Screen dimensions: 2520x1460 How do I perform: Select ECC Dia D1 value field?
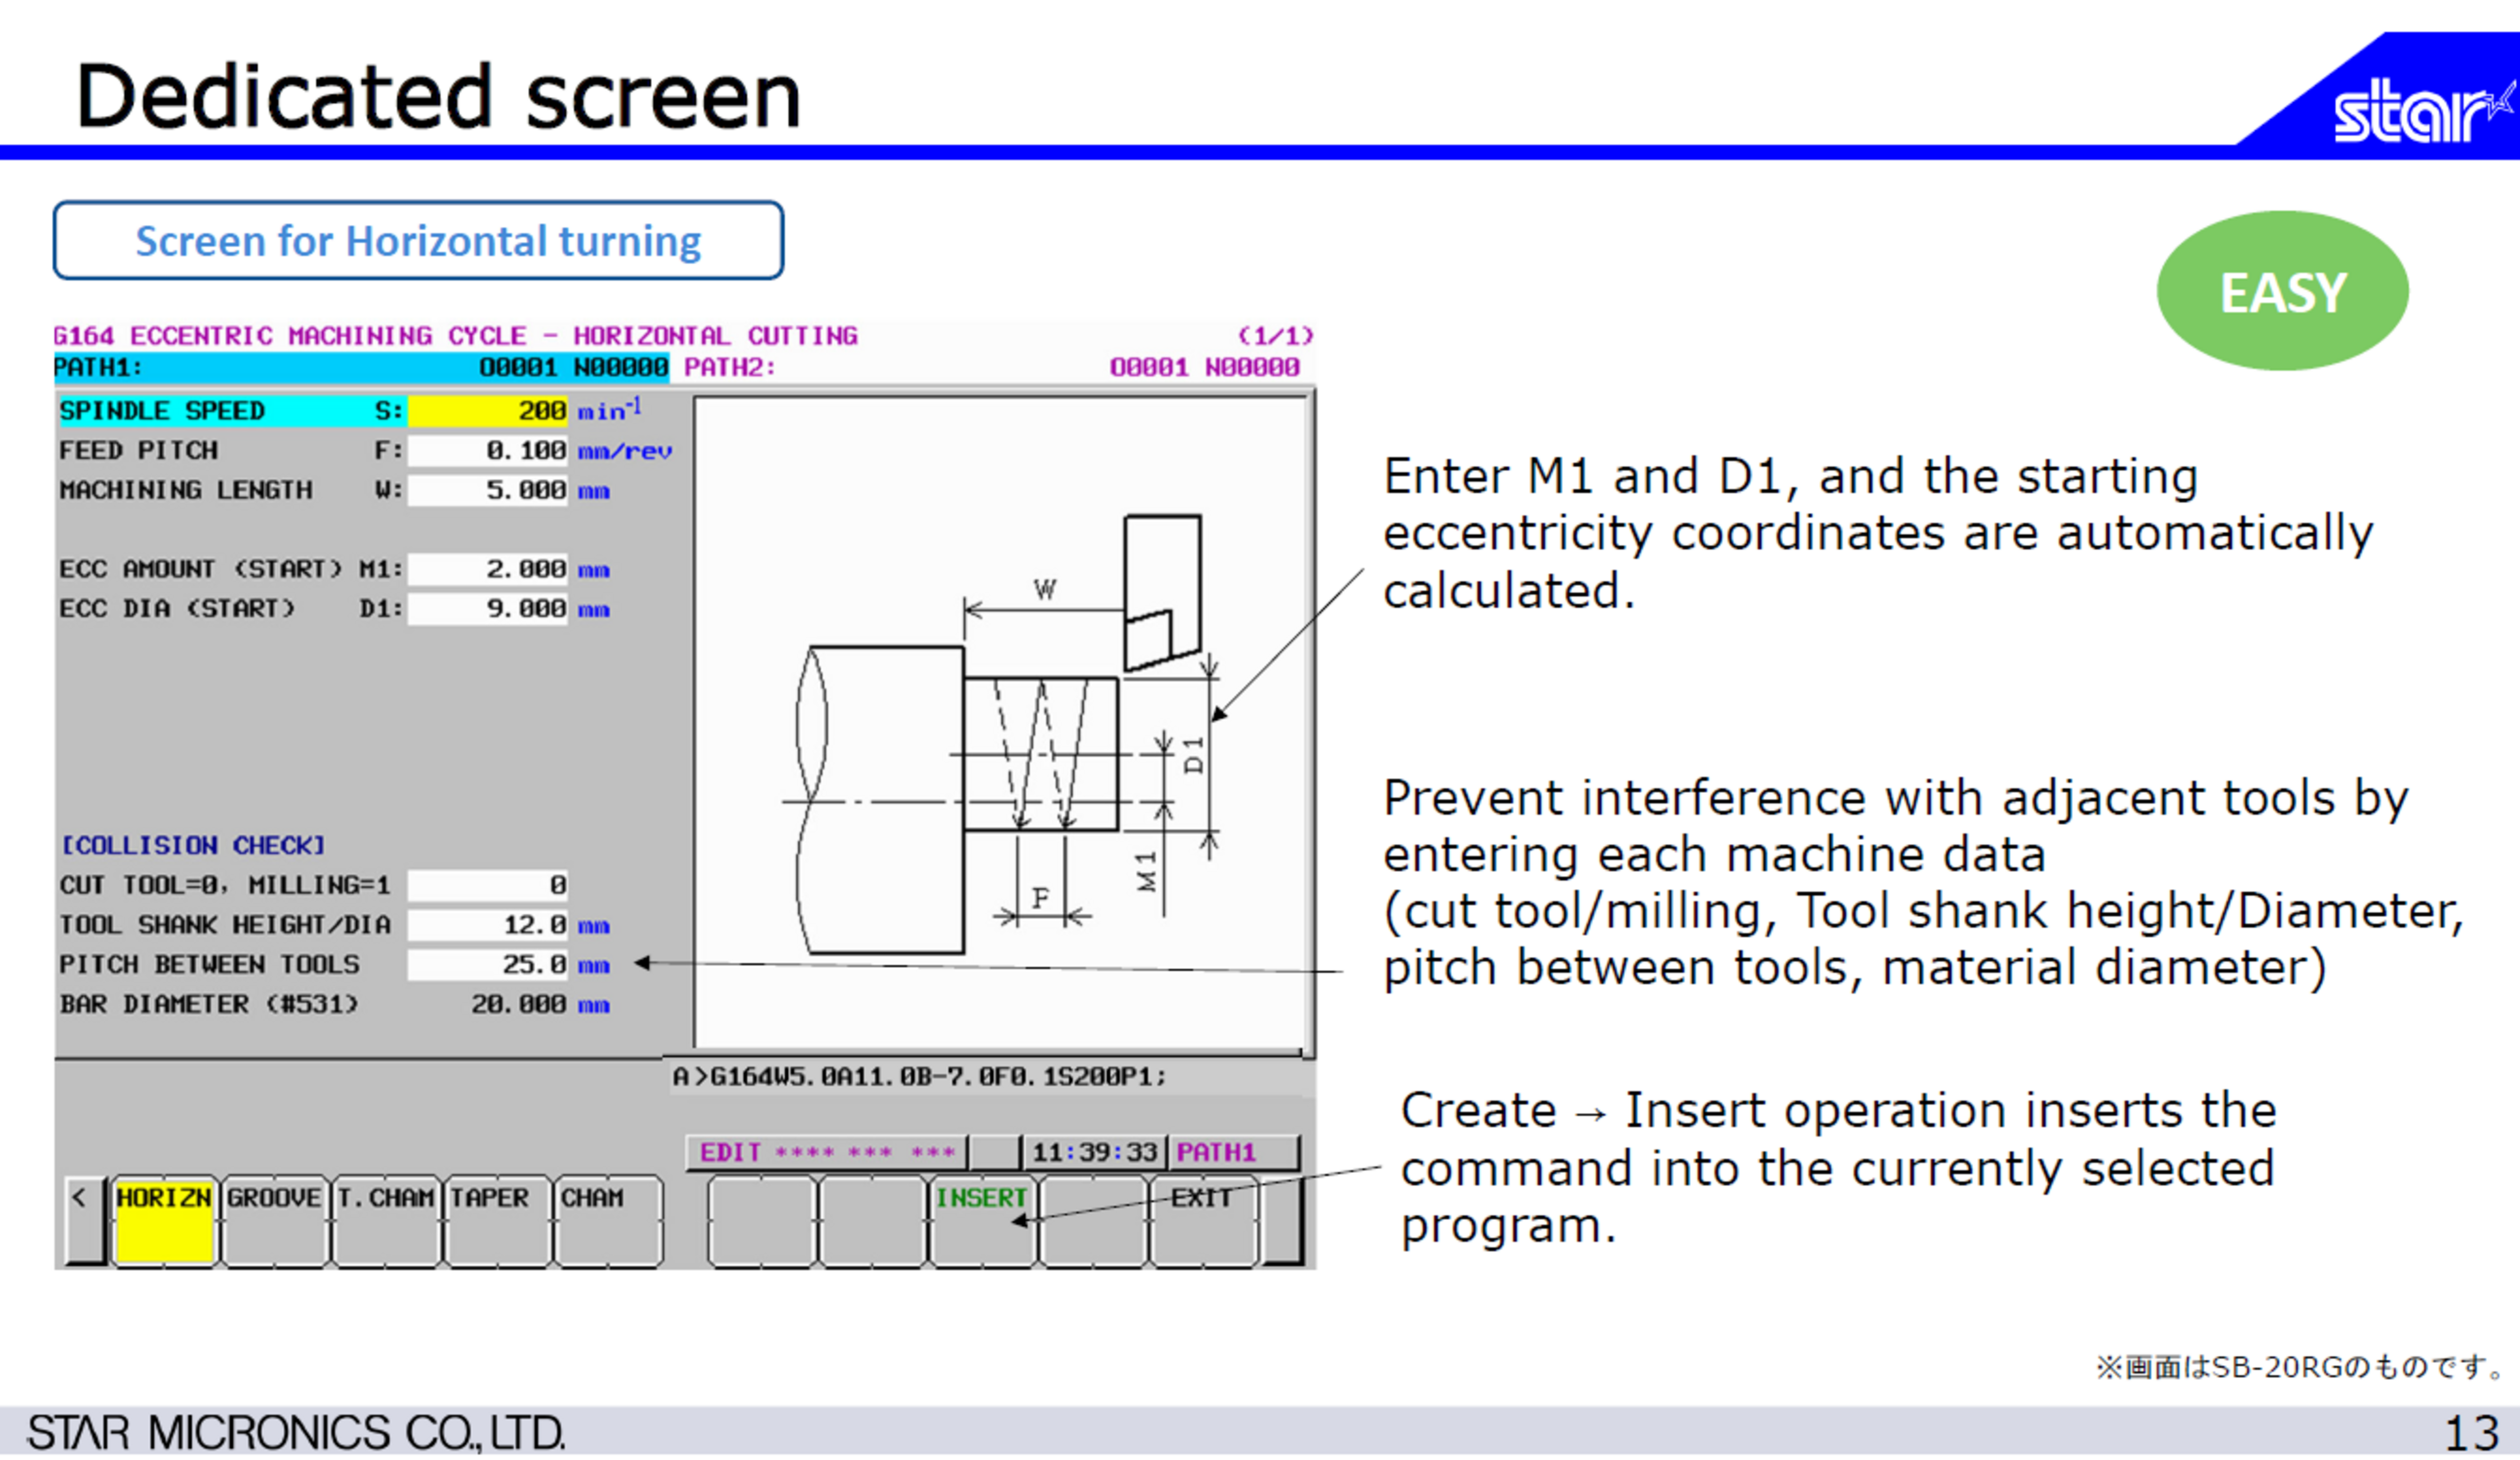click(x=487, y=609)
